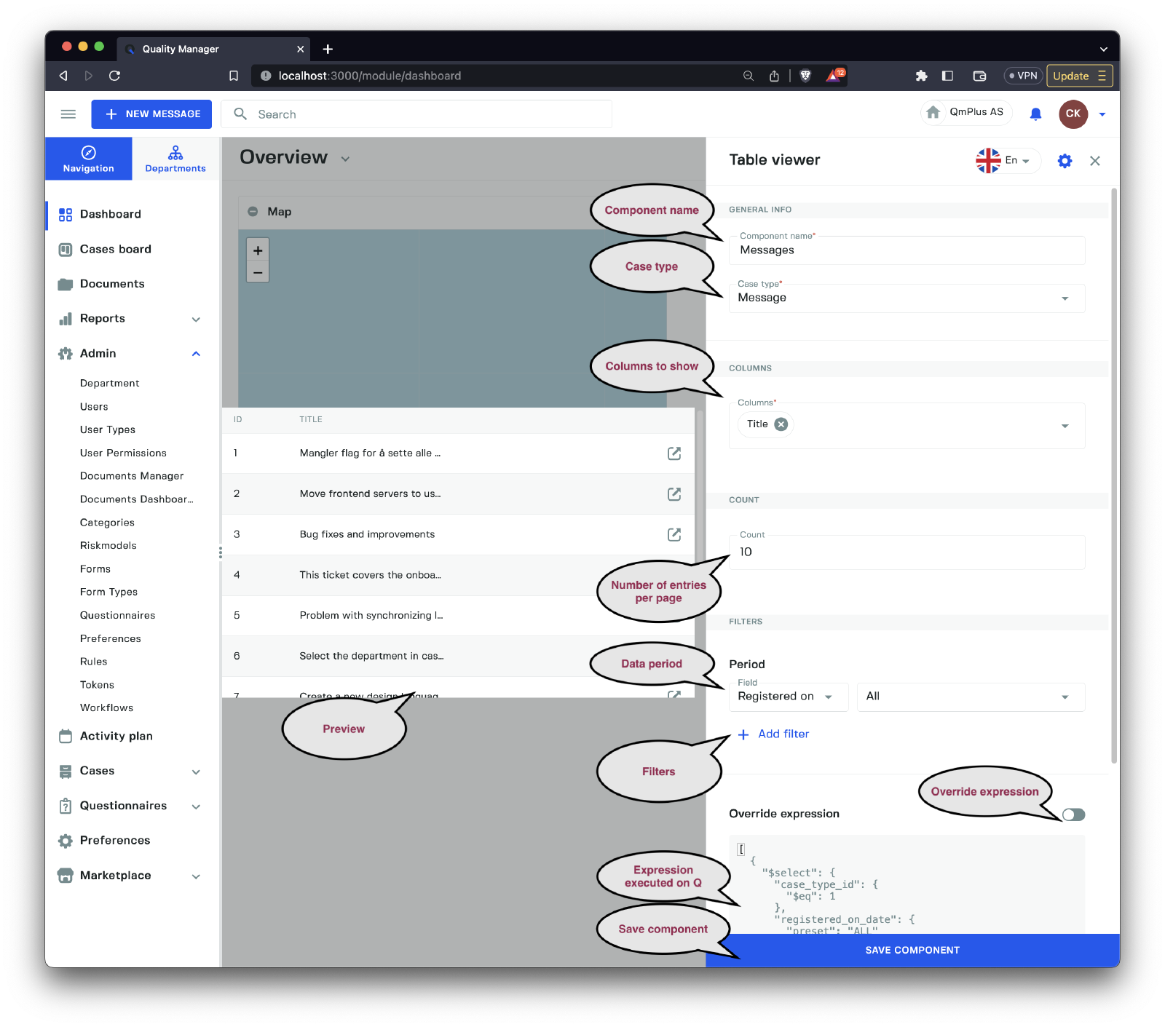1165x1027 pixels.
Task: Click the map zoom out button
Action: (258, 273)
